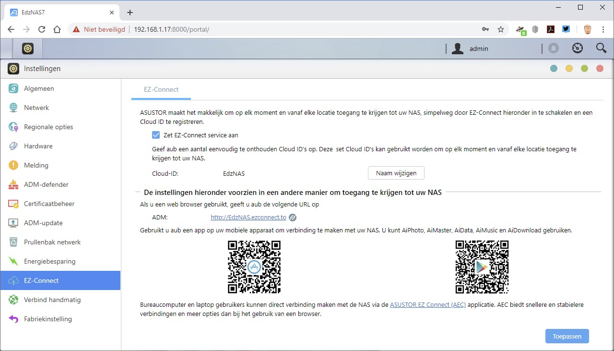This screenshot has width=614, height=351.
Task: Click the Verbind handmatig globe icon
Action: (14, 300)
